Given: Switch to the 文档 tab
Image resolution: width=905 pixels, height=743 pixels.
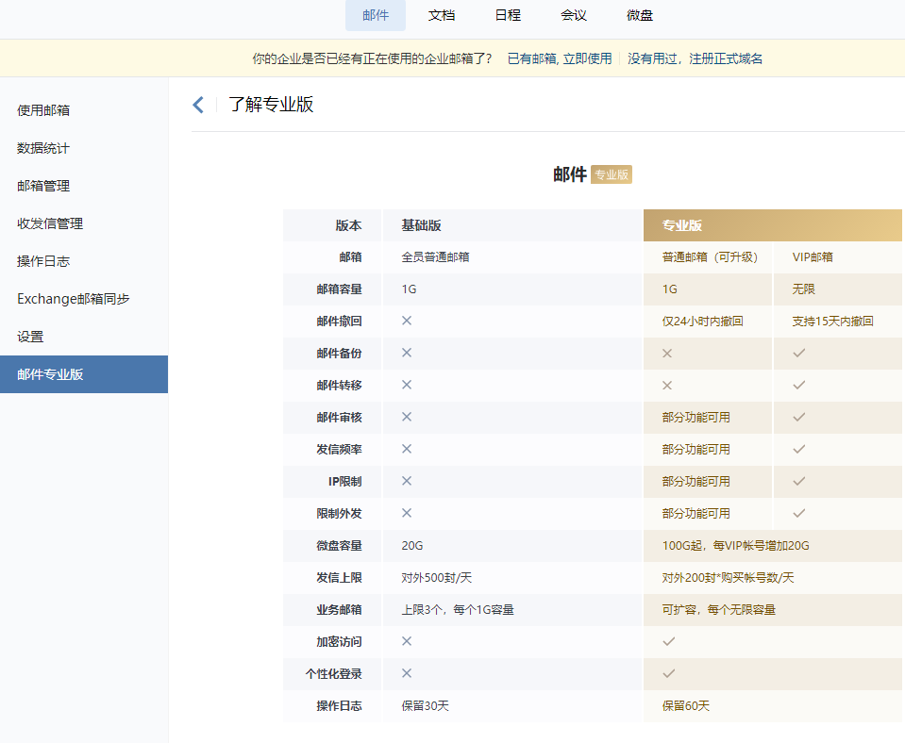Looking at the screenshot, I should click(x=442, y=15).
